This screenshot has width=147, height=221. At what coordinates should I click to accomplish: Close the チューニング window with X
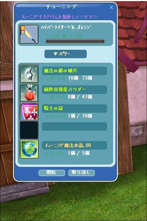(111, 7)
